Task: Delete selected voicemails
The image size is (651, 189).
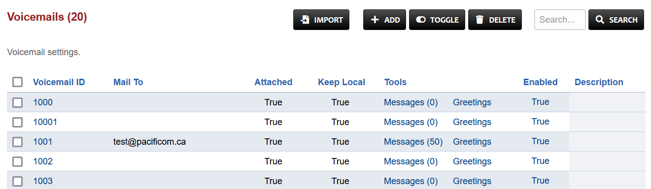Action: (495, 20)
